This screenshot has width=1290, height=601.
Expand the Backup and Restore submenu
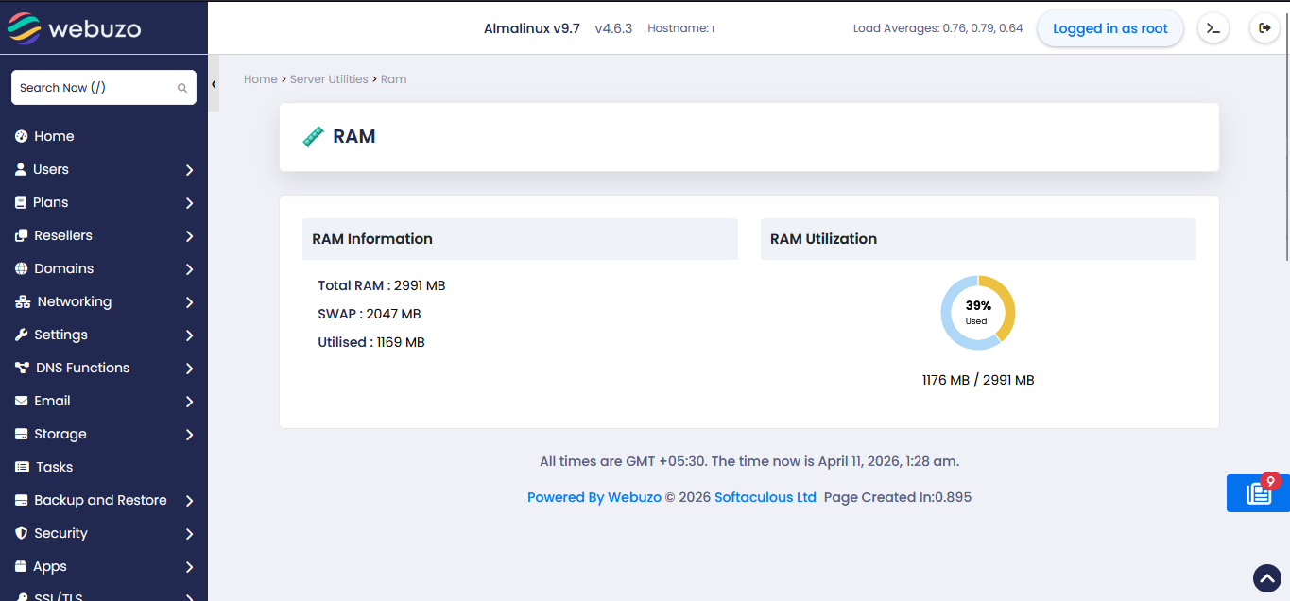[189, 501]
